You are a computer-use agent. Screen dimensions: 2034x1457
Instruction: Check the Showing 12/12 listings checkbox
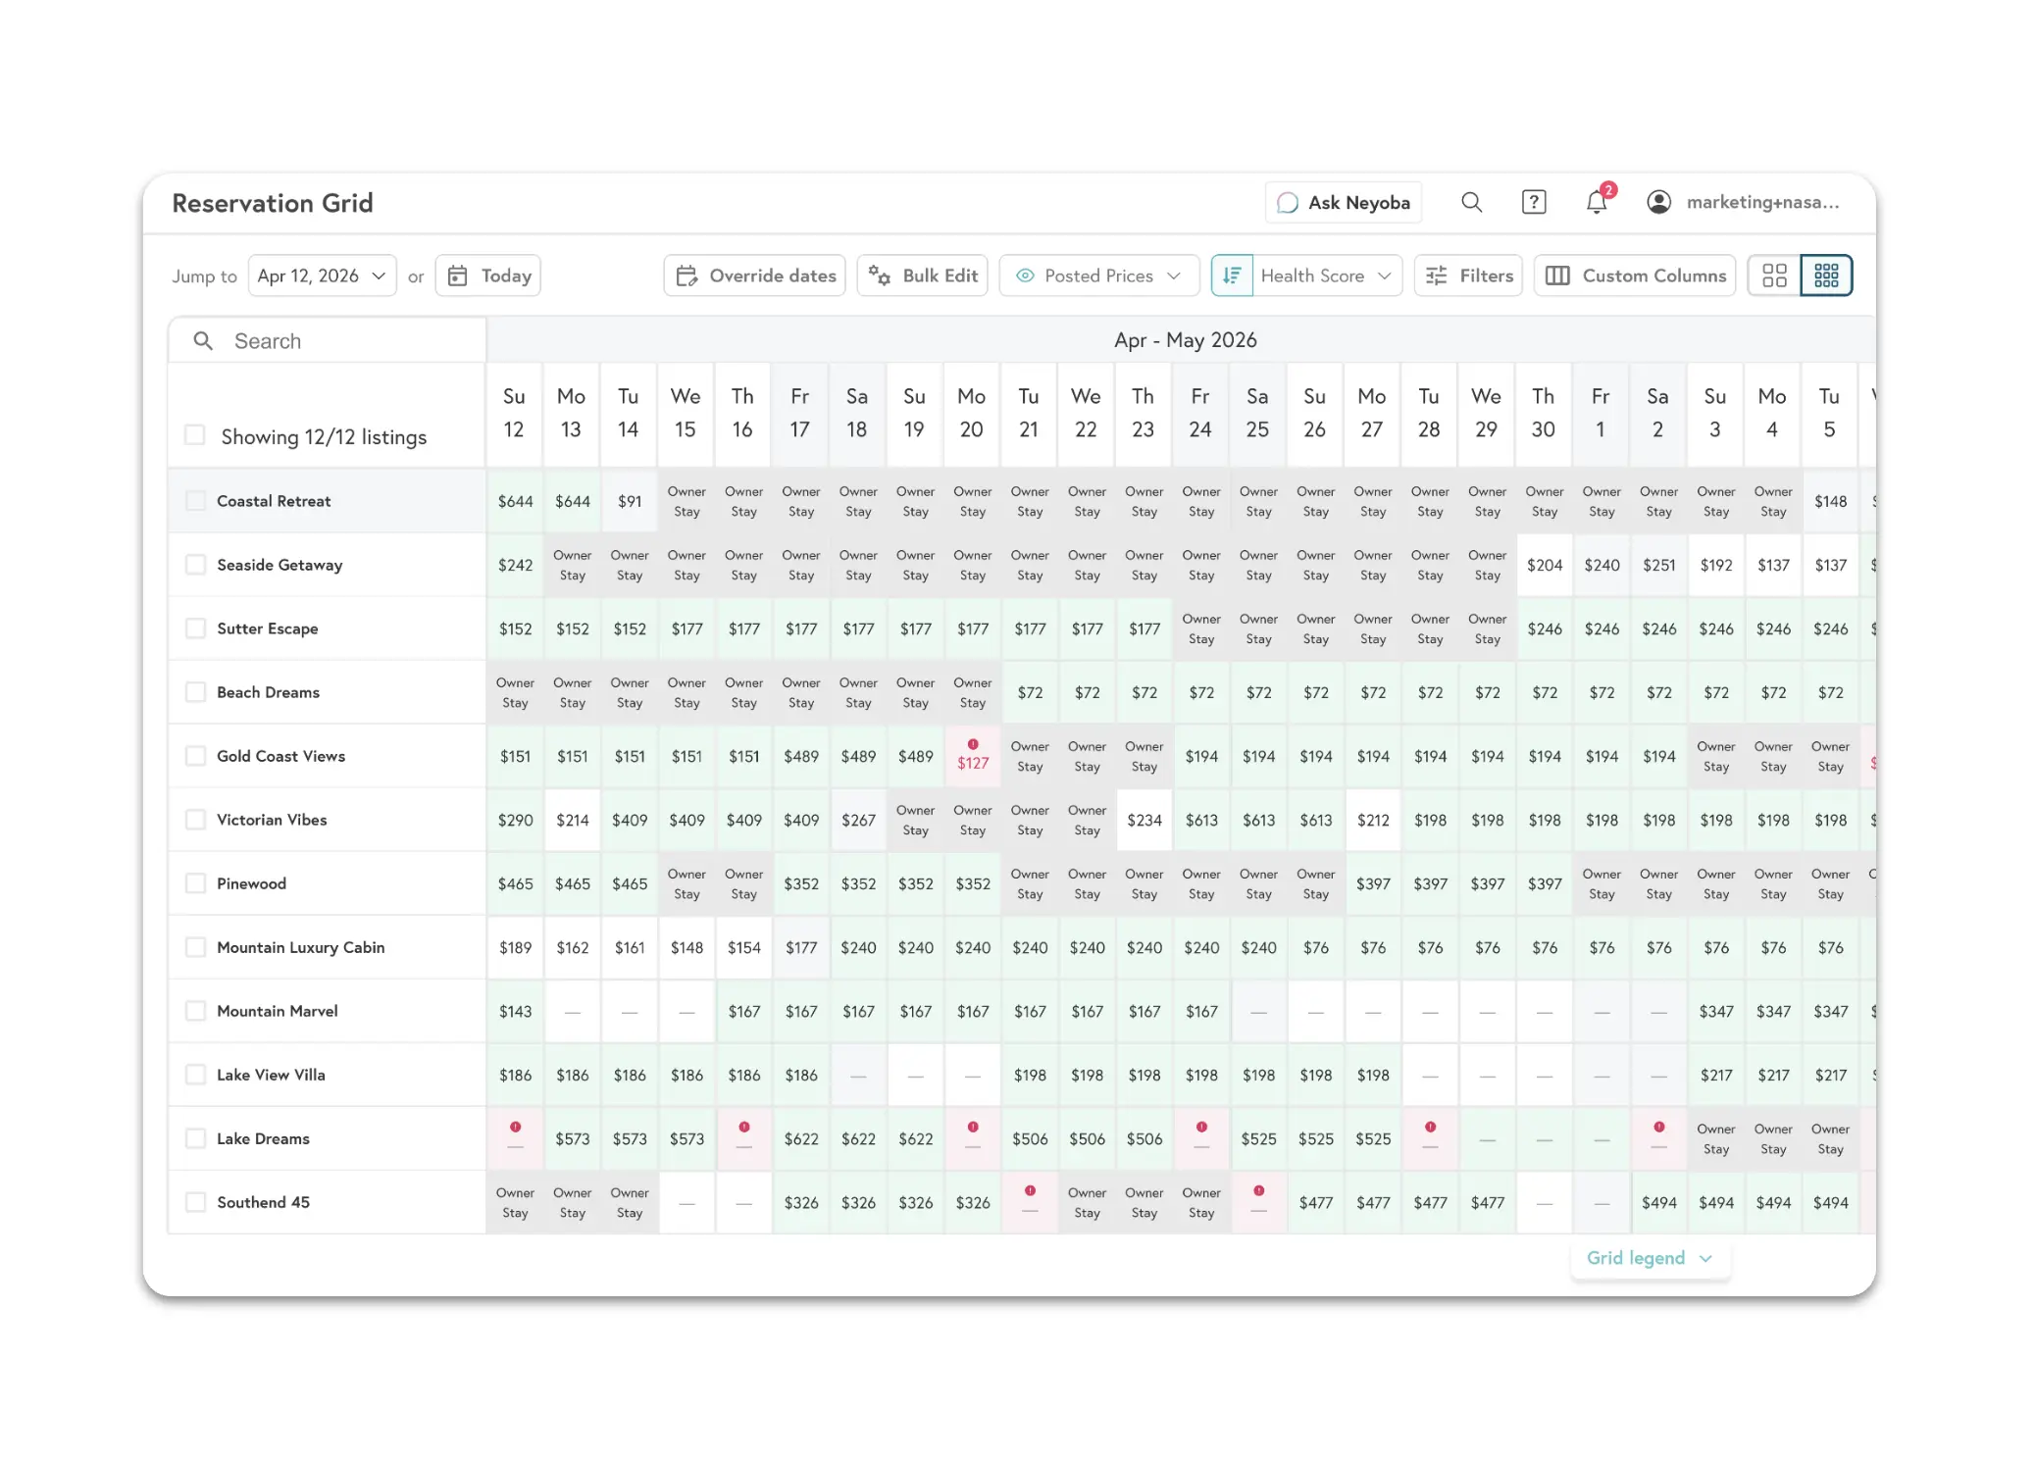pos(194,435)
